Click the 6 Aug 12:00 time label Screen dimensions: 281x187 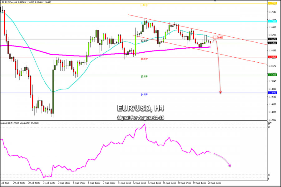(x=94, y=183)
